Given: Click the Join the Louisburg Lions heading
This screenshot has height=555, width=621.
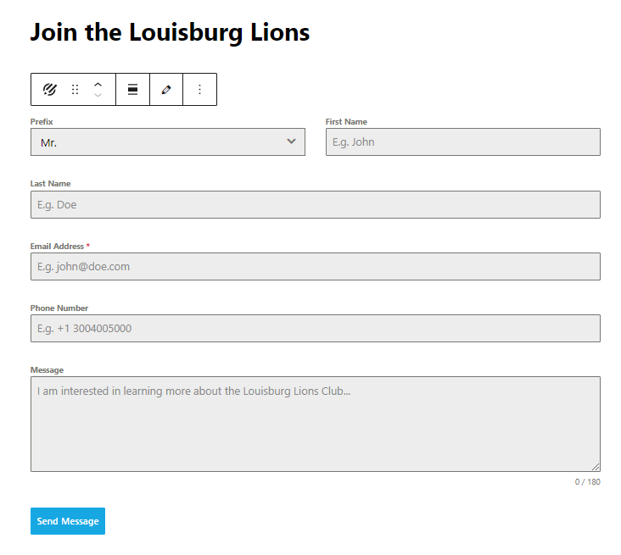Looking at the screenshot, I should point(170,33).
